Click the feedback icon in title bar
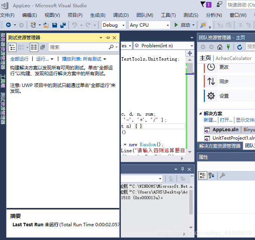The image size is (255, 240). 219,5
